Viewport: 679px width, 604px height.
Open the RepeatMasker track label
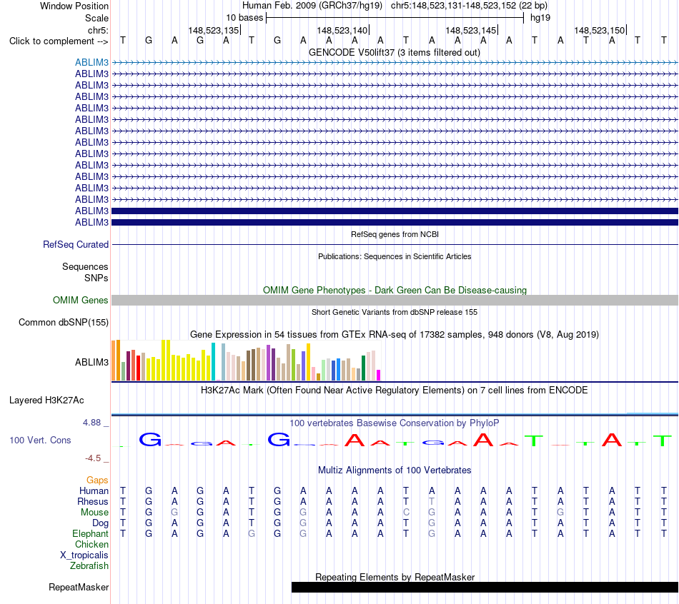click(x=79, y=587)
